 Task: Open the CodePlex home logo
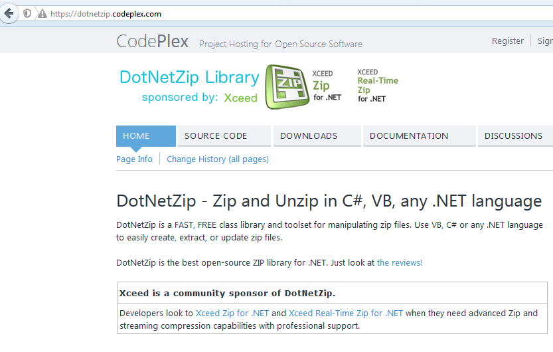153,41
